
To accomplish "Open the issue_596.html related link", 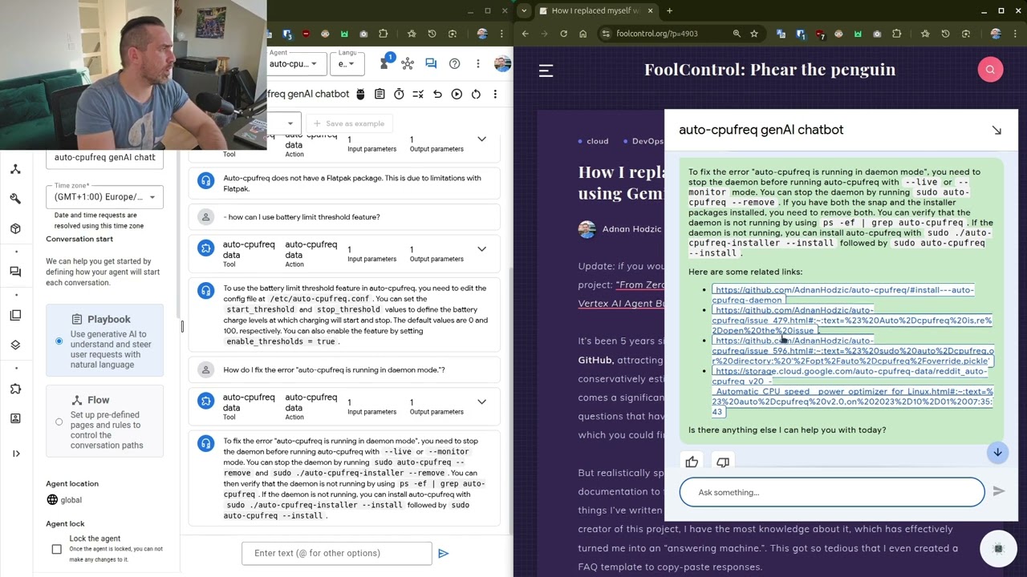I will coord(853,351).
